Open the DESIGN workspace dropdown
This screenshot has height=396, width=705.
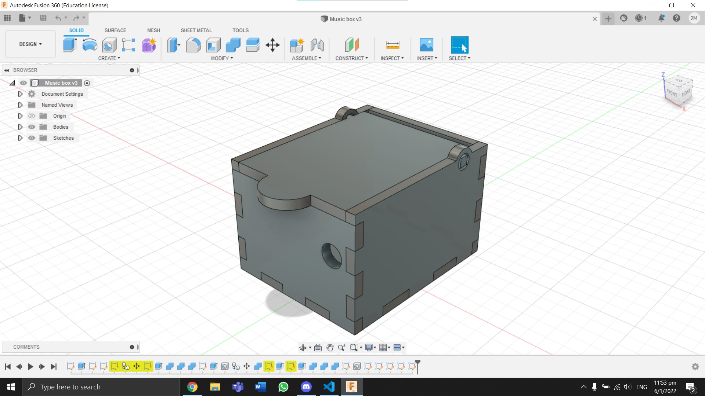tap(30, 44)
